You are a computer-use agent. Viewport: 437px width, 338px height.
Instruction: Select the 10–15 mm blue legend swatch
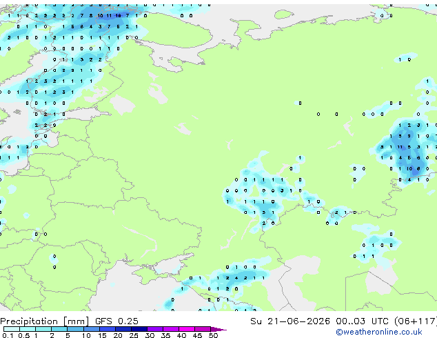(x=91, y=329)
